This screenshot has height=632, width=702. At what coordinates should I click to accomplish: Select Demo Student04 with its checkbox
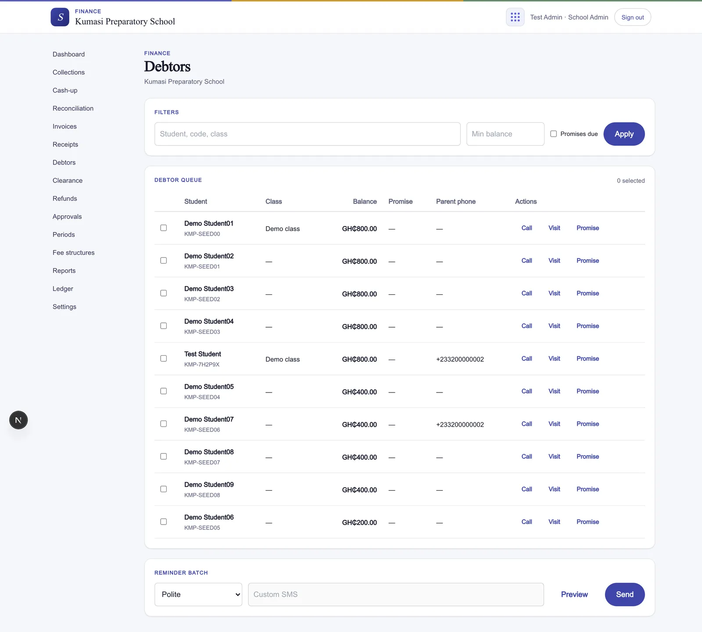coord(164,326)
